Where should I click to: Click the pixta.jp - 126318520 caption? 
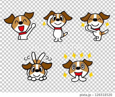96,95
